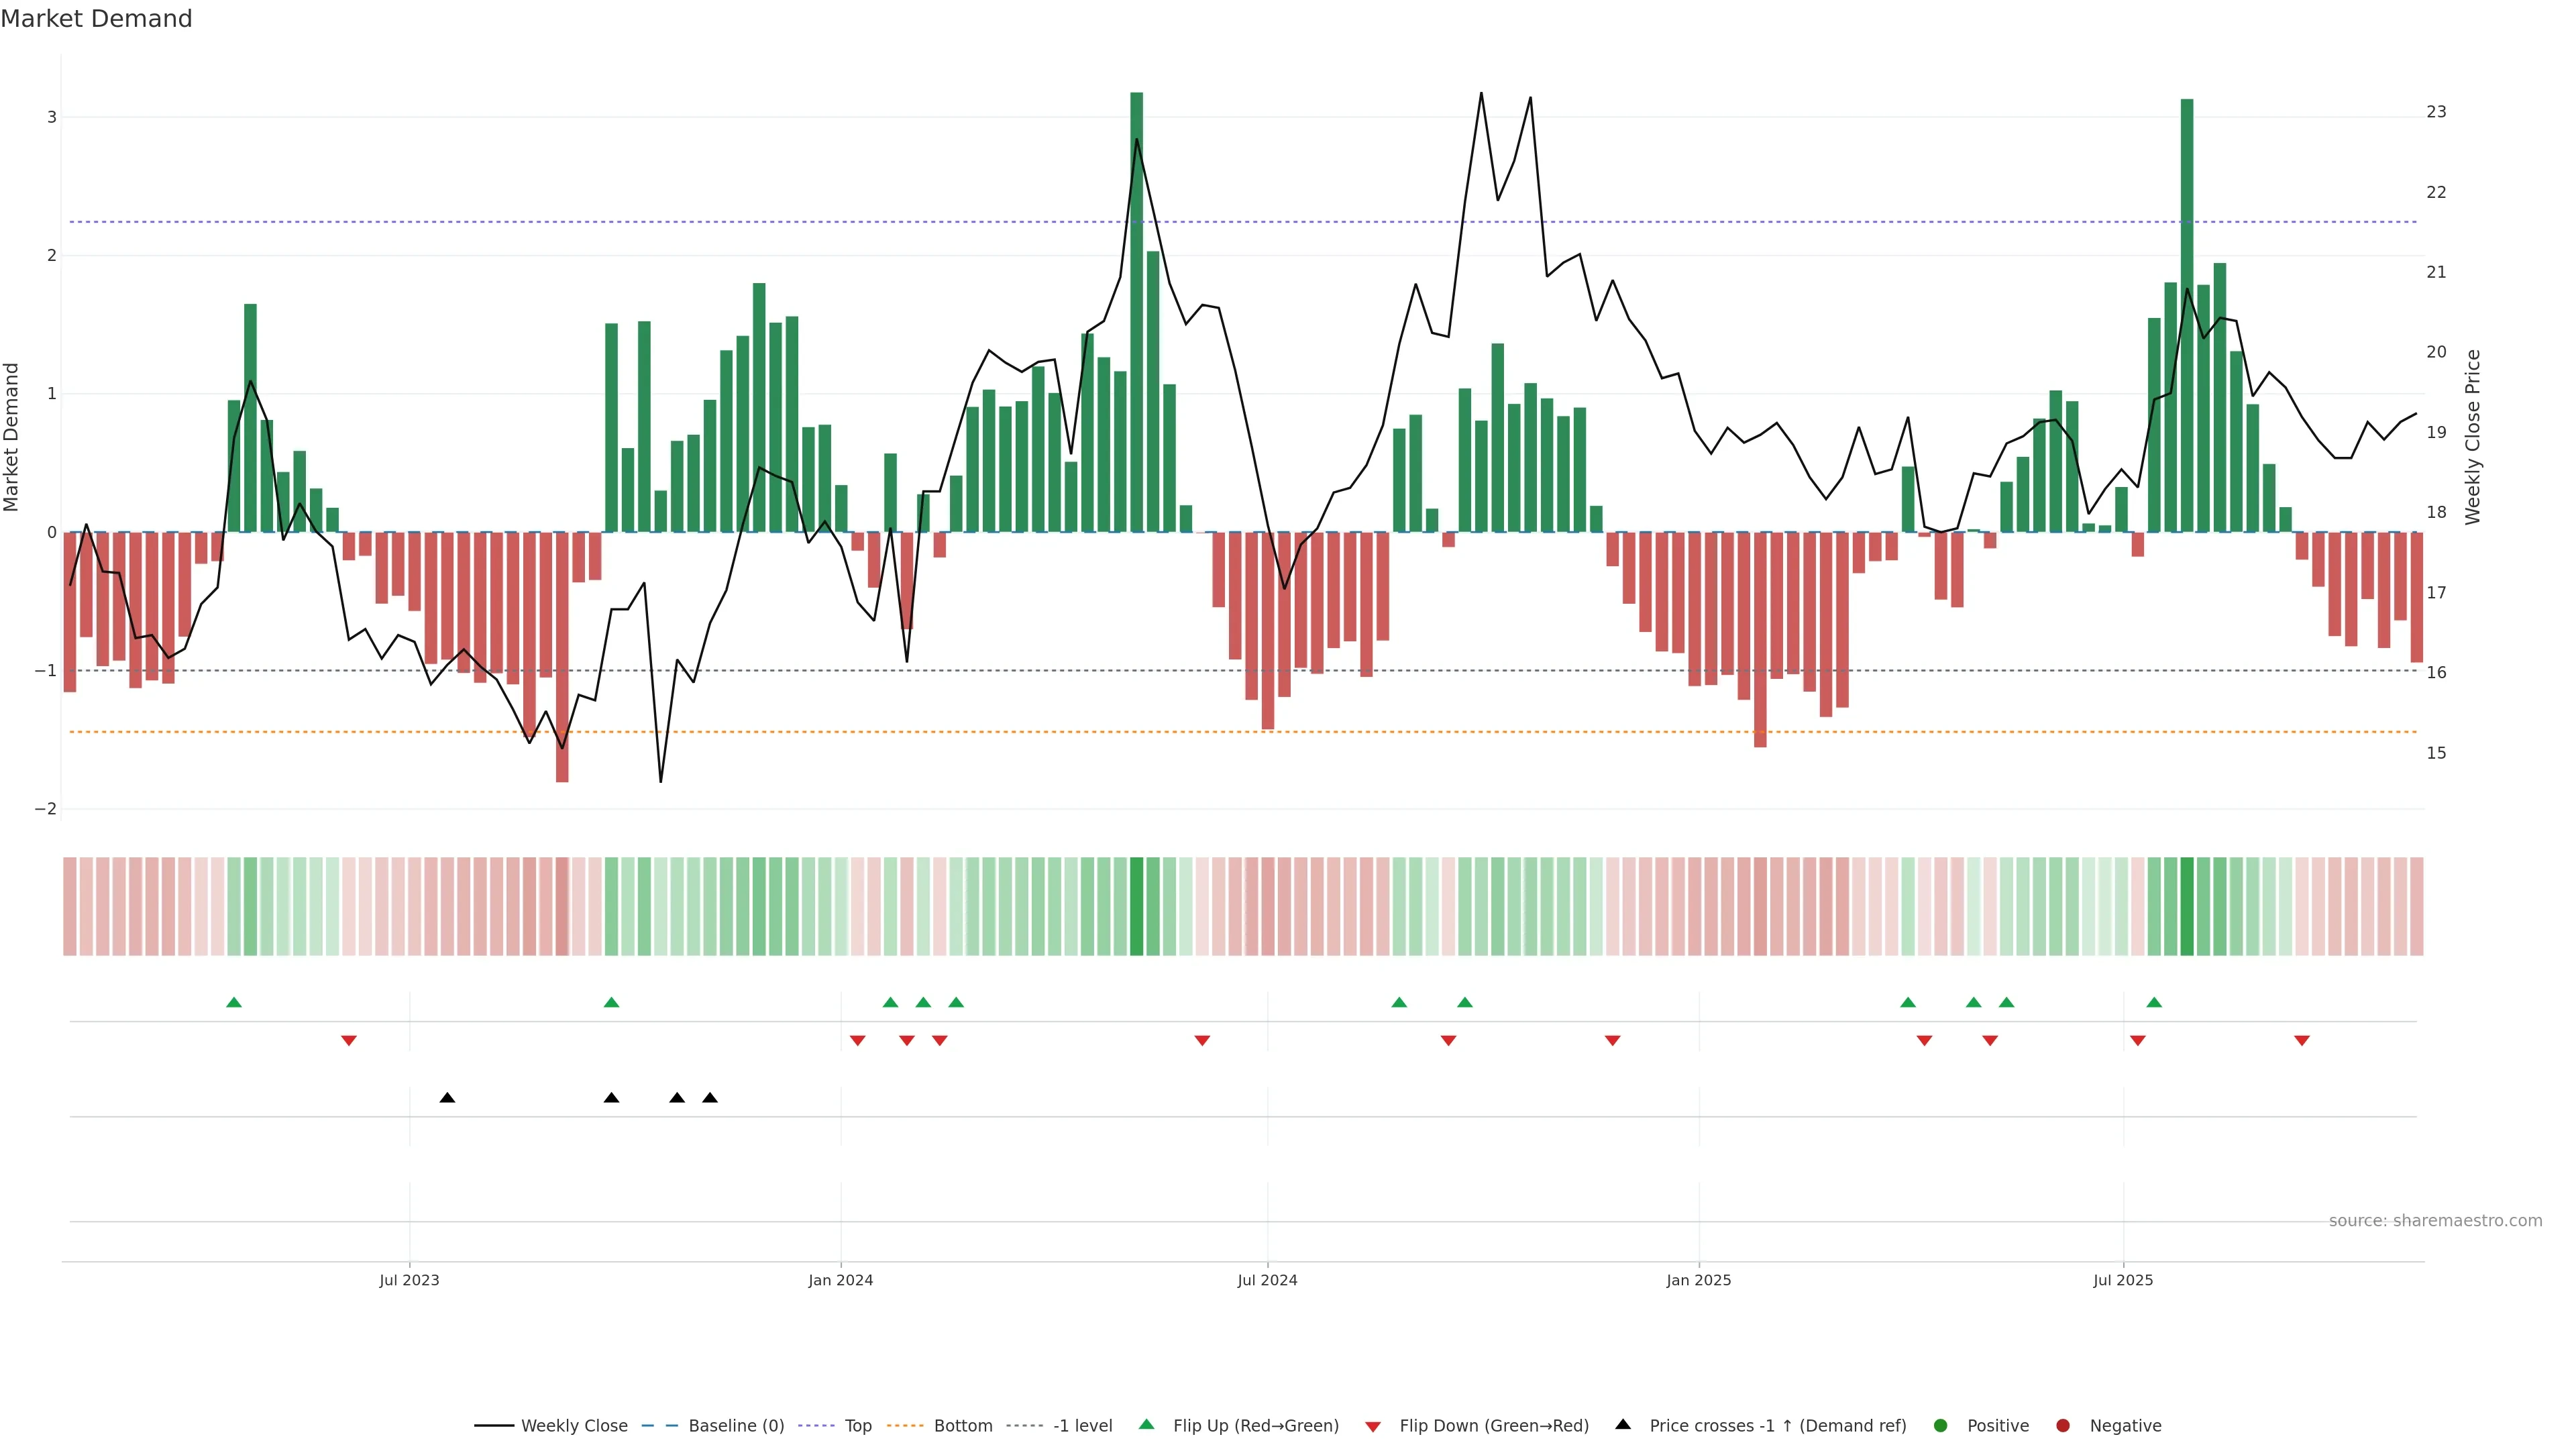
Task: Click the source: sharemaestro.com text
Action: click(x=2435, y=1220)
